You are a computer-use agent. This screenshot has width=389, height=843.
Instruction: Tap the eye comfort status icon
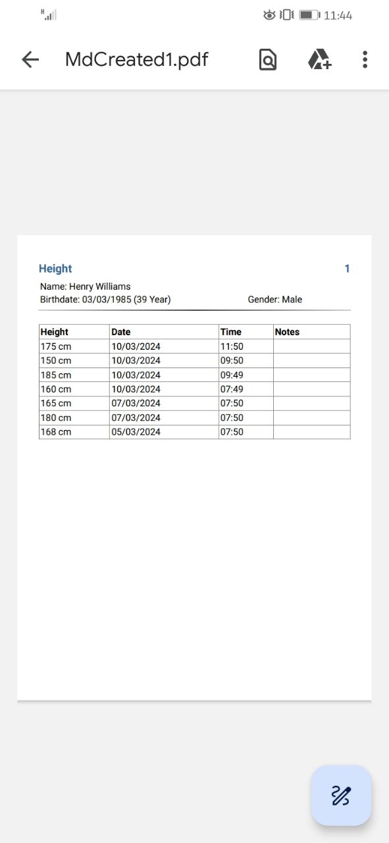point(269,14)
